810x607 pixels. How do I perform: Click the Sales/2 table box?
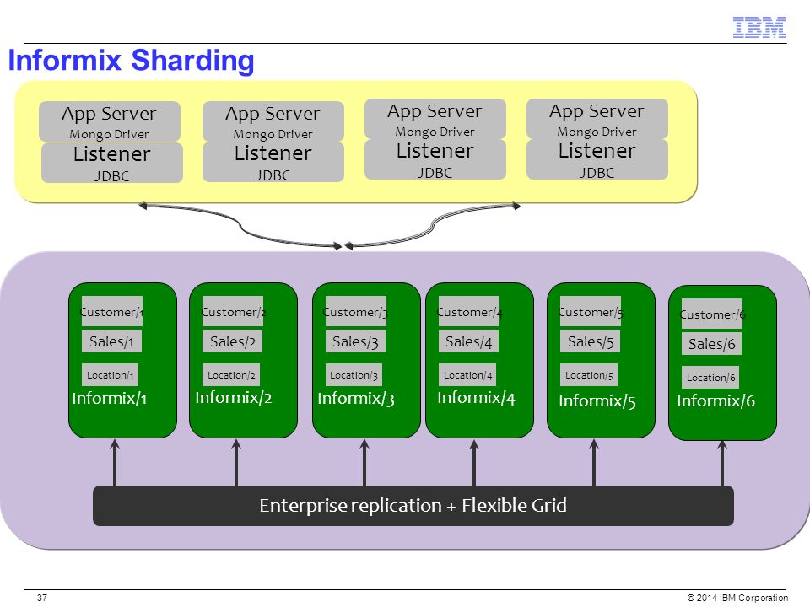point(233,341)
